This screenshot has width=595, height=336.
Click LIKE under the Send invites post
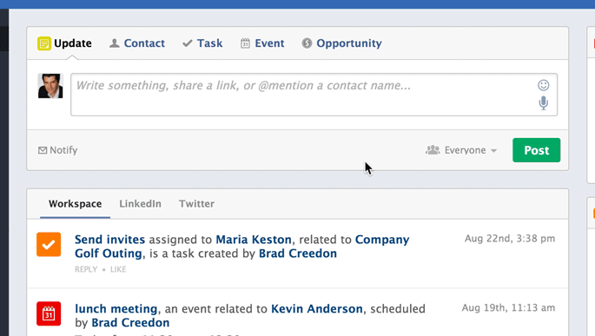[118, 270]
